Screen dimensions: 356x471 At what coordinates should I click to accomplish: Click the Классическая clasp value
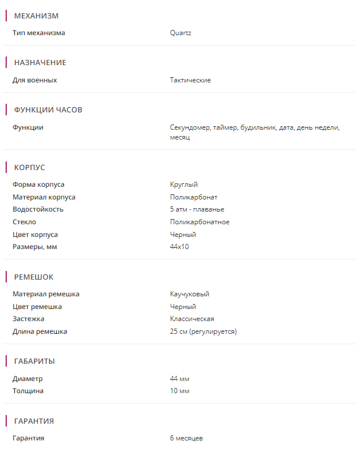pos(192,319)
